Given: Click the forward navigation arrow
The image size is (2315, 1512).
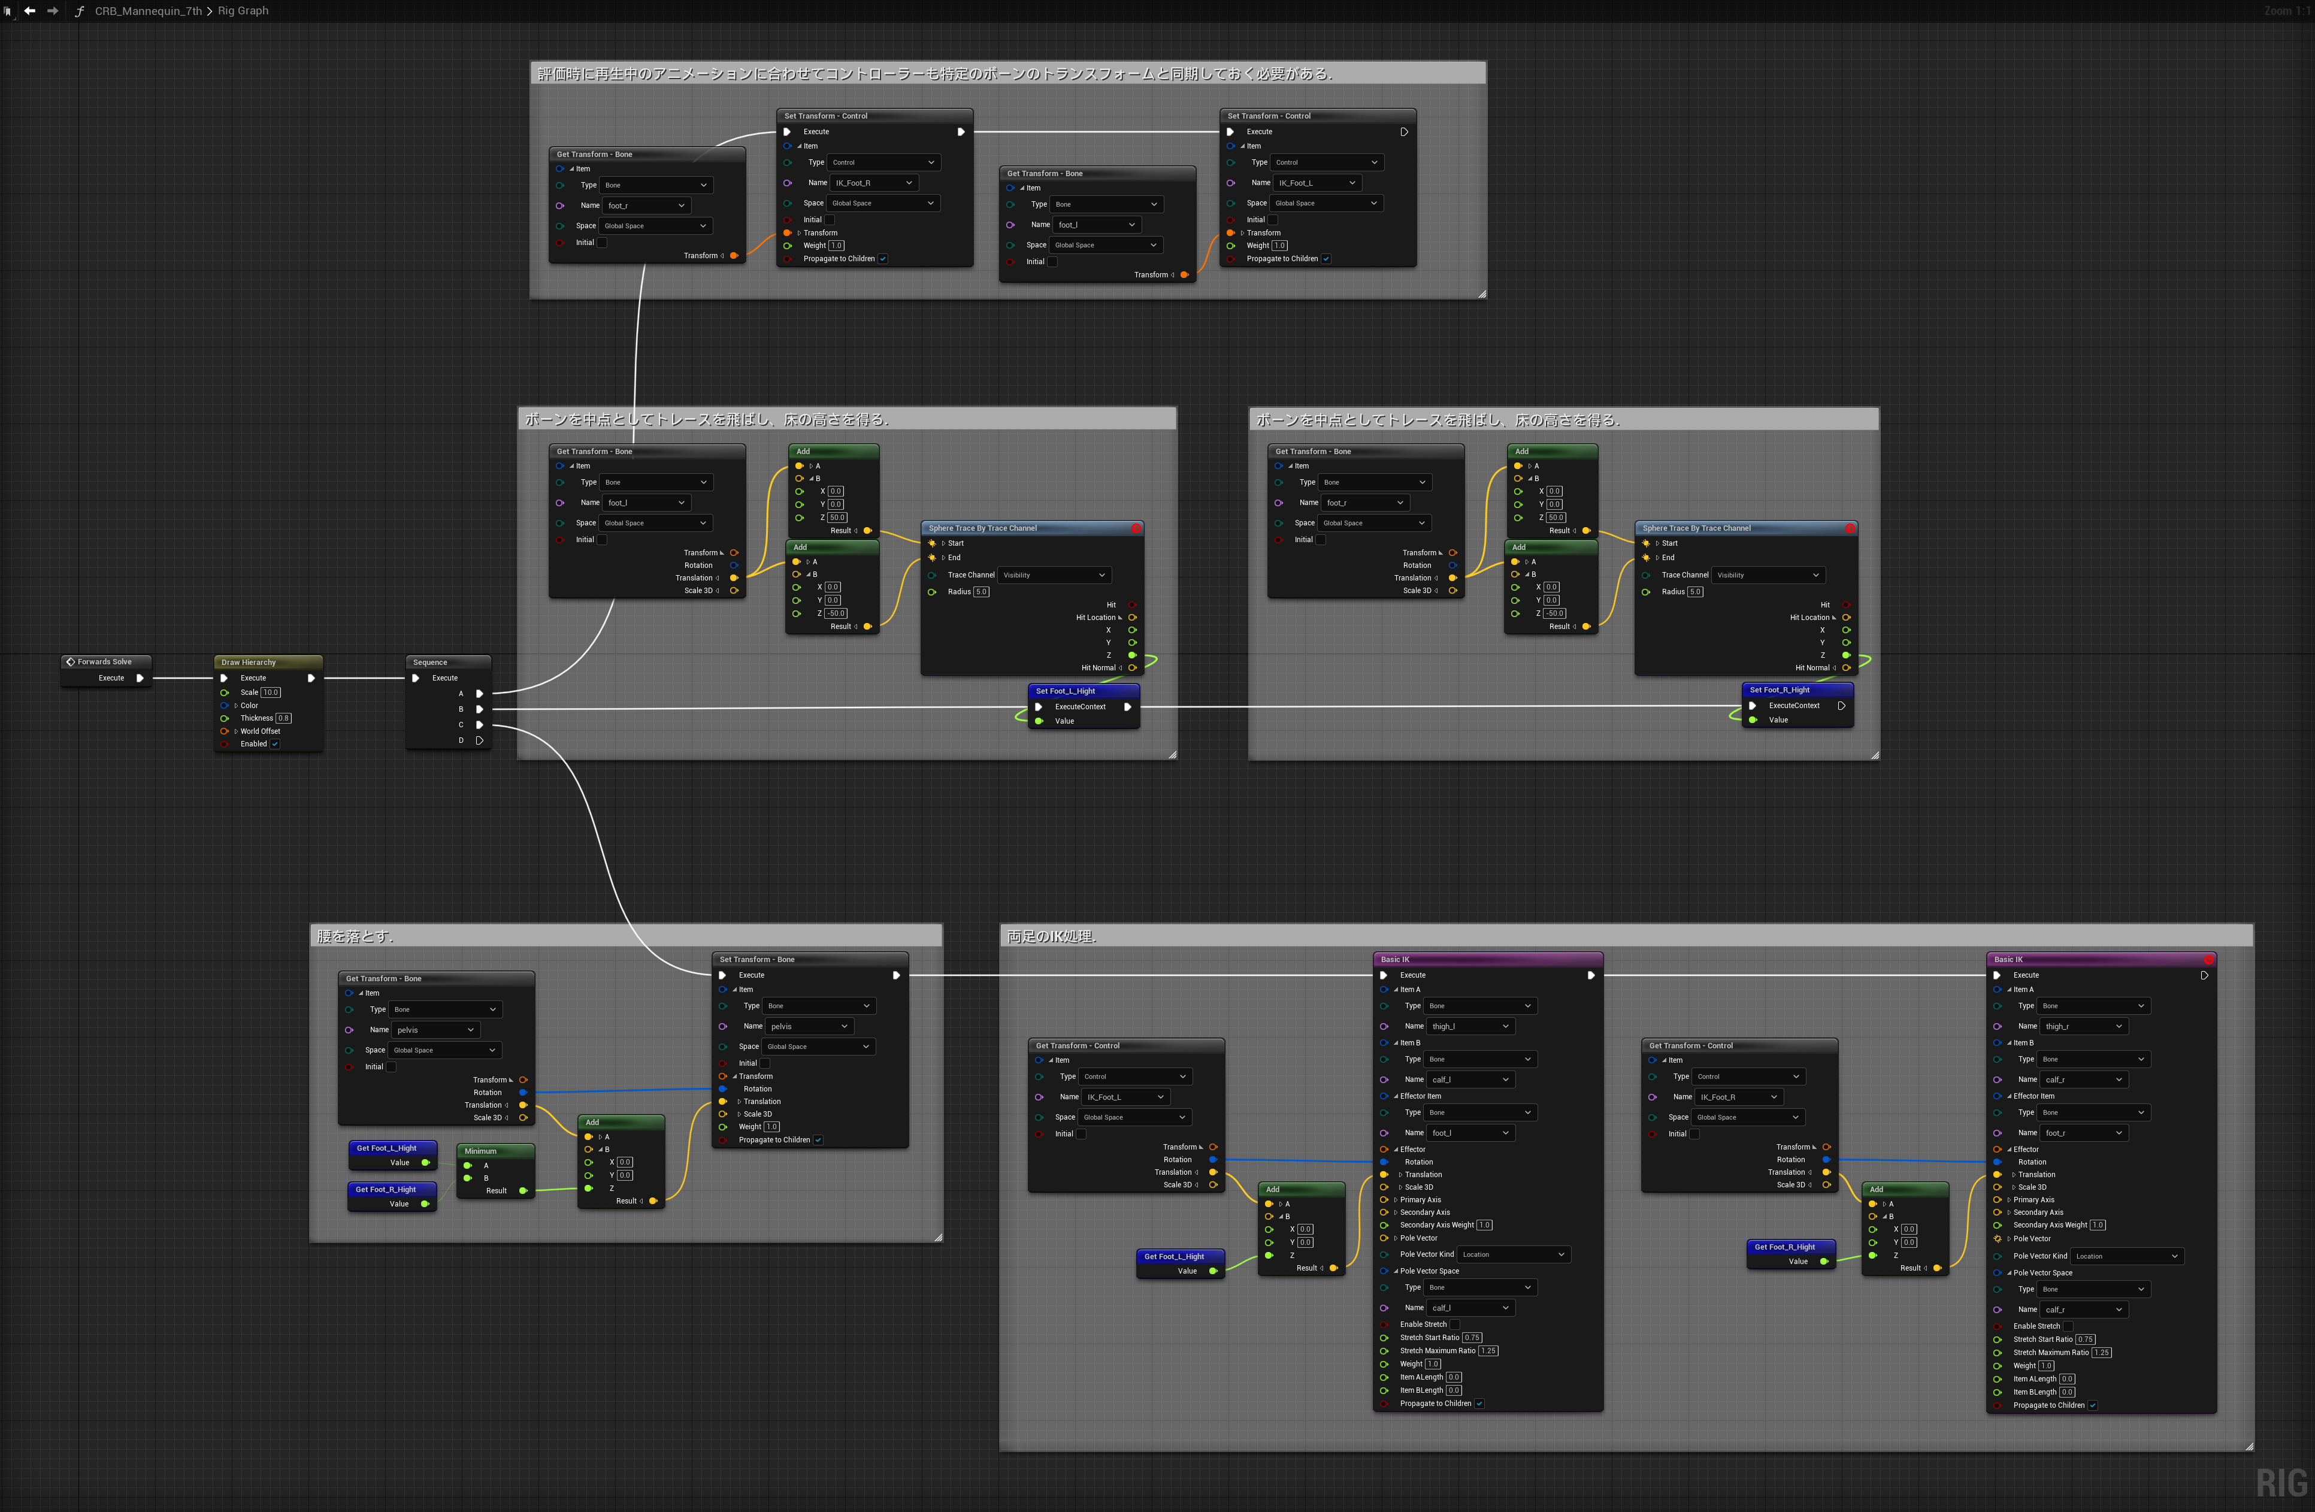Looking at the screenshot, I should point(53,11).
